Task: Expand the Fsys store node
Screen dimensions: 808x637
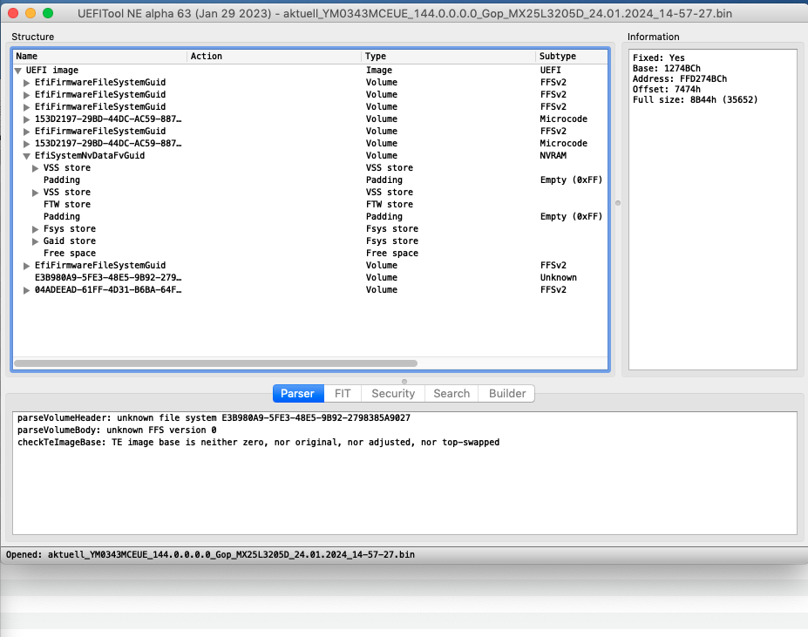Action: [x=35, y=229]
